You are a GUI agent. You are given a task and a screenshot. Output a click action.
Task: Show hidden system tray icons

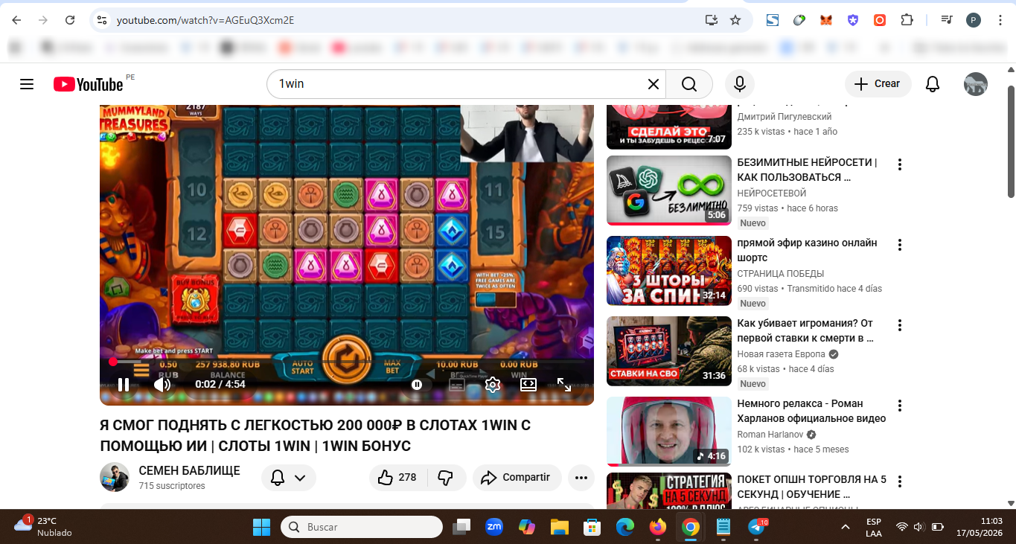[845, 527]
